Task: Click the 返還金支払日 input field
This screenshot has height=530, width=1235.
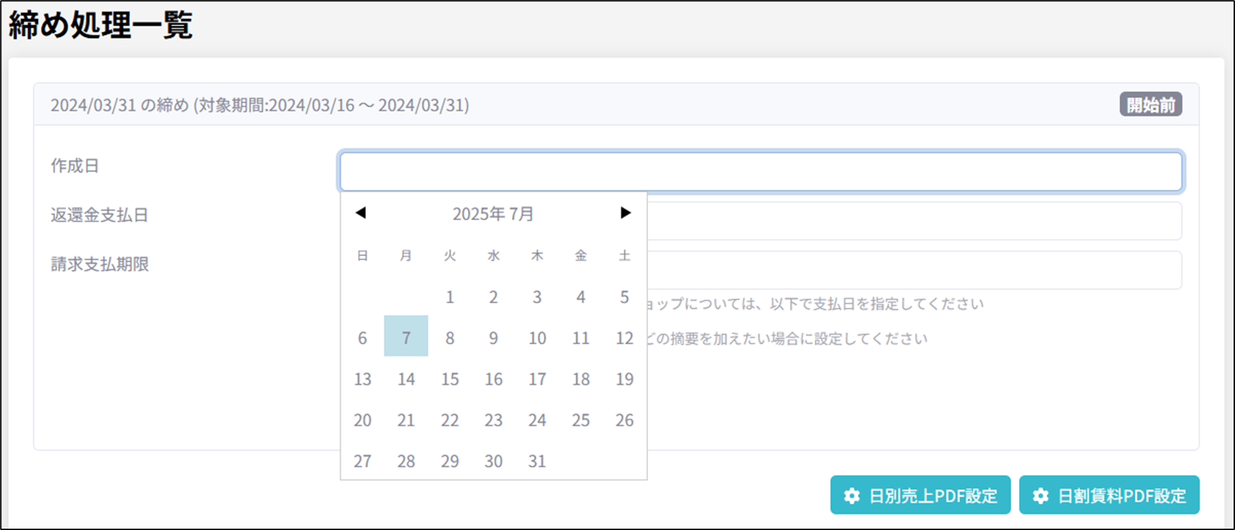Action: click(x=913, y=221)
